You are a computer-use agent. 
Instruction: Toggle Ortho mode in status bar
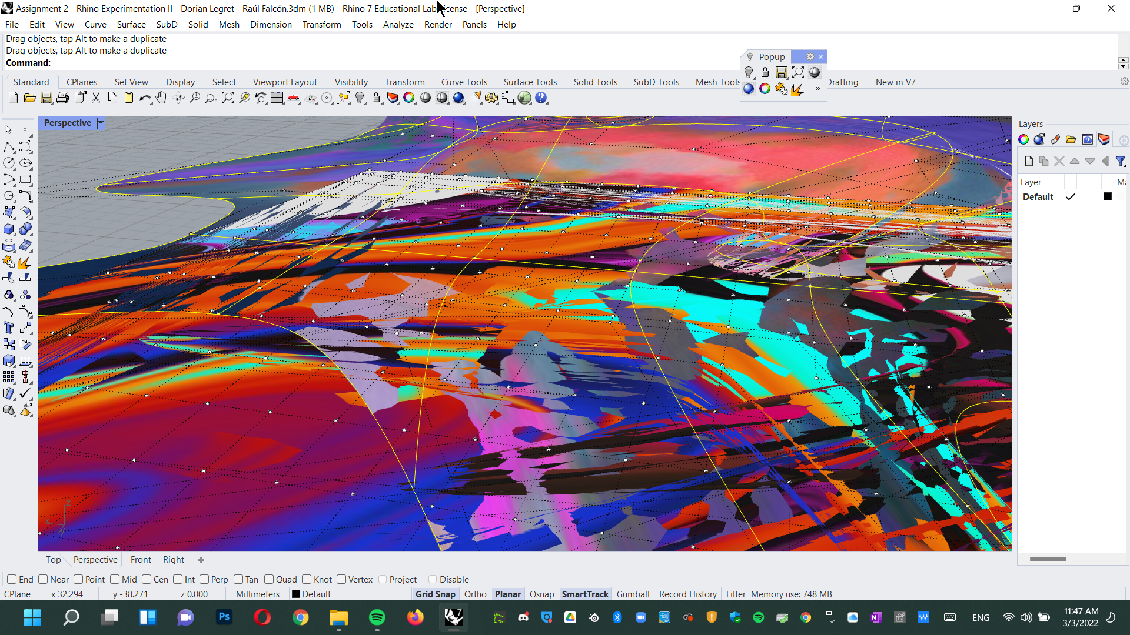click(x=475, y=594)
